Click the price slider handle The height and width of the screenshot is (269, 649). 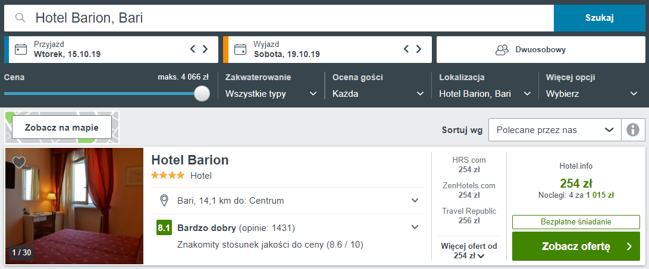point(202,93)
